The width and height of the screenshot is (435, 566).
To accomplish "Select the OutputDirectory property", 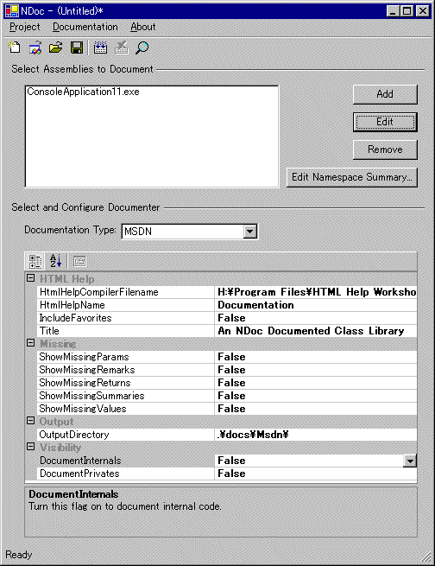I will (126, 435).
